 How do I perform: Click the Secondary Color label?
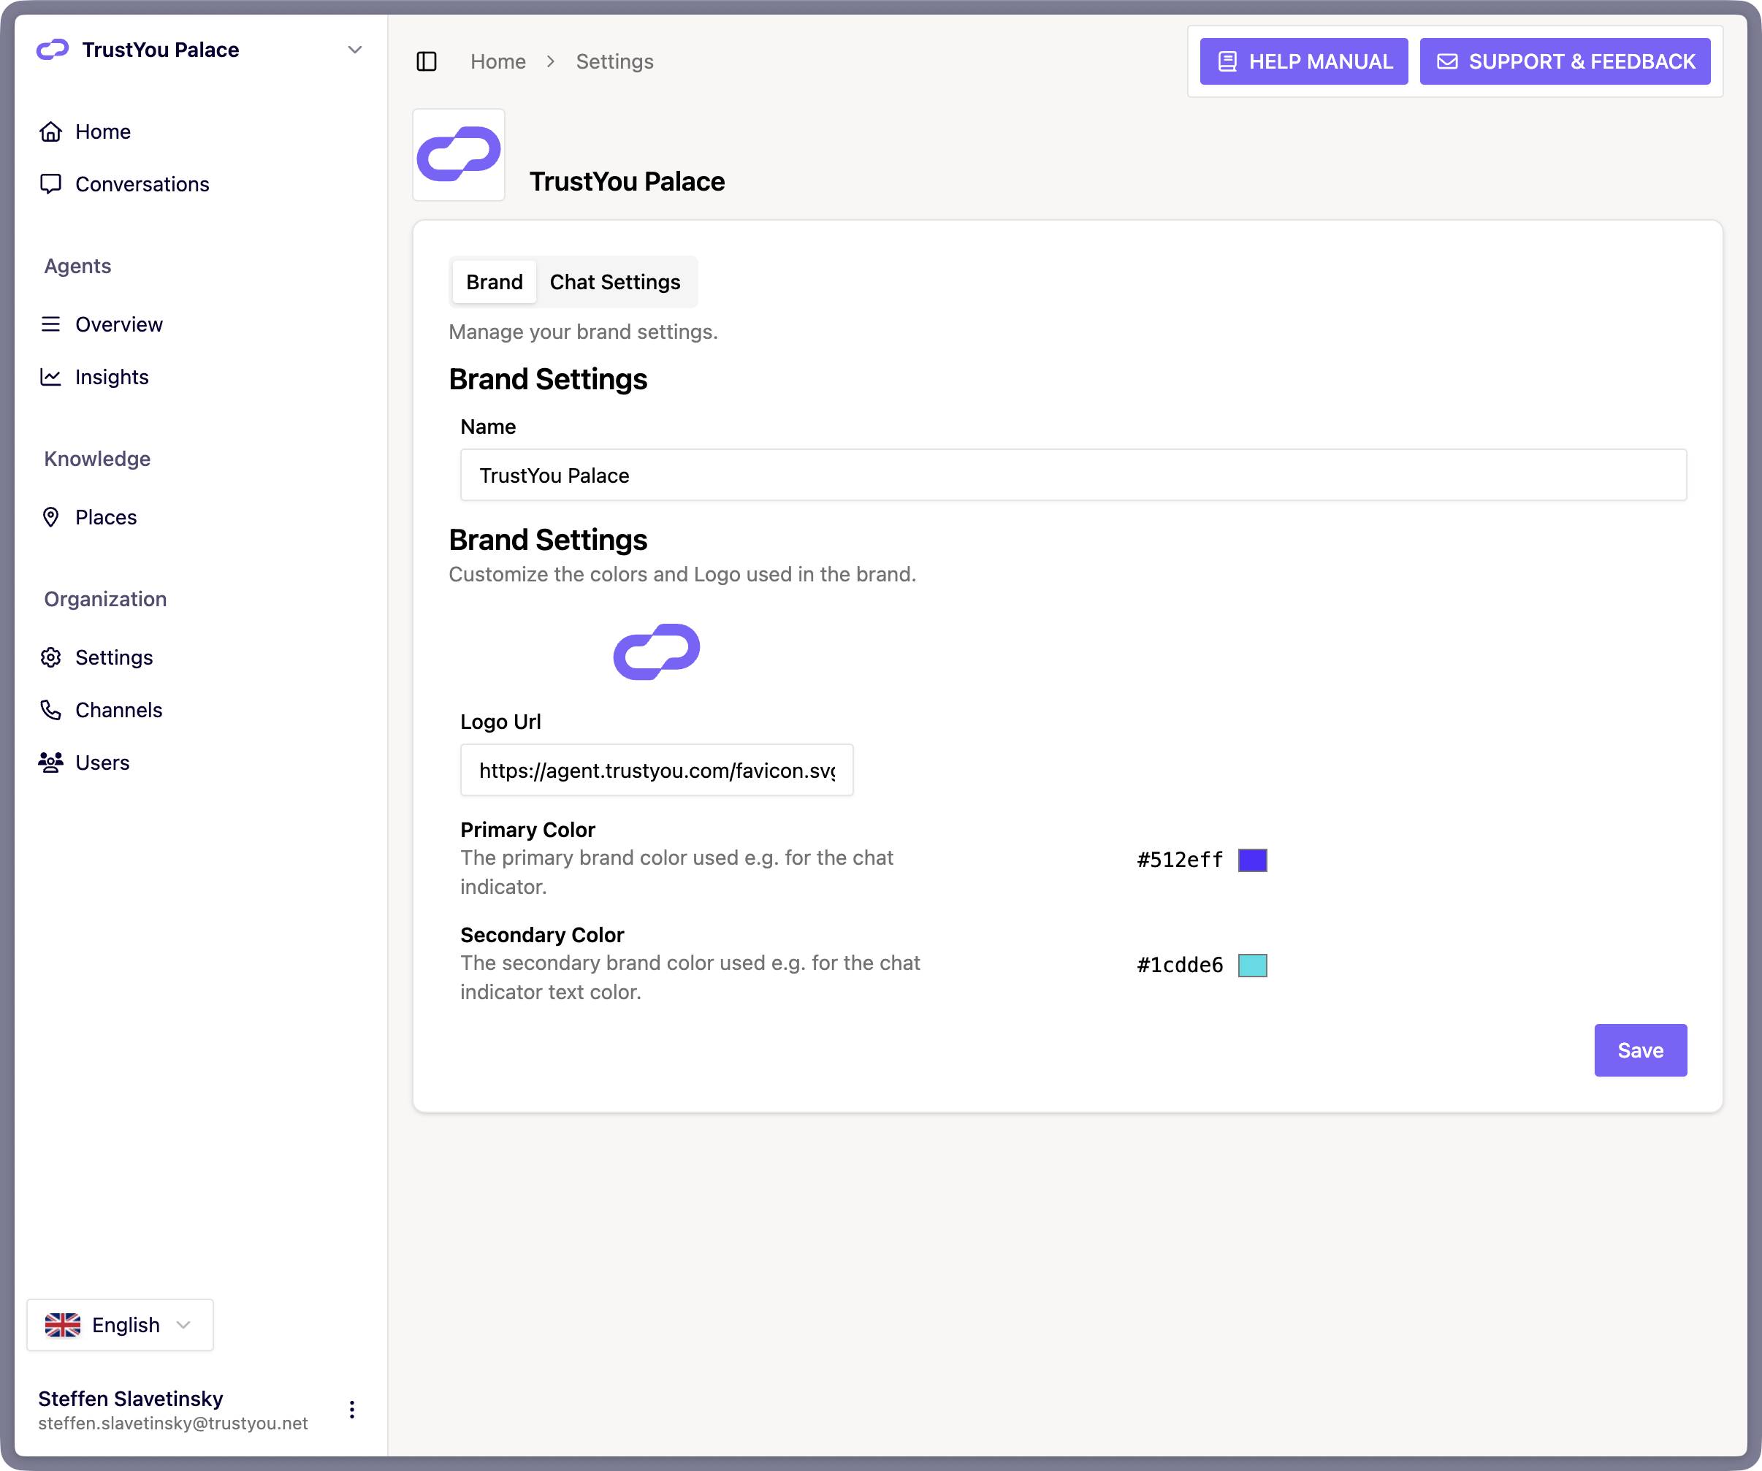542,934
